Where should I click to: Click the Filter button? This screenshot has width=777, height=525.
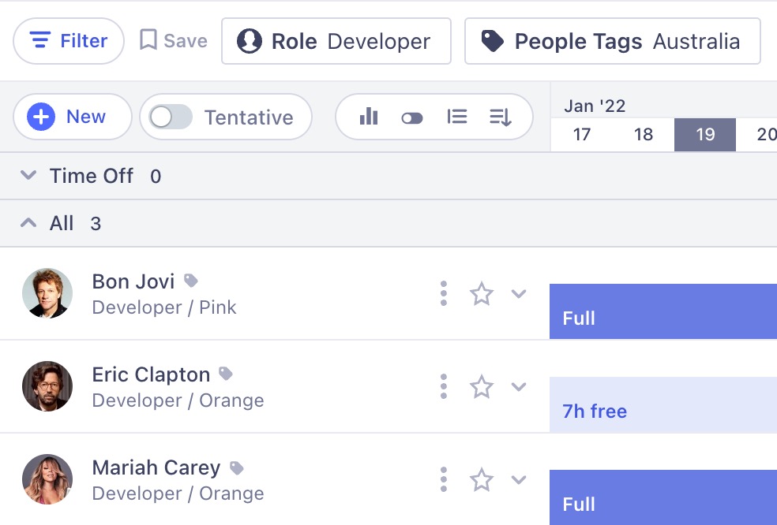[69, 41]
